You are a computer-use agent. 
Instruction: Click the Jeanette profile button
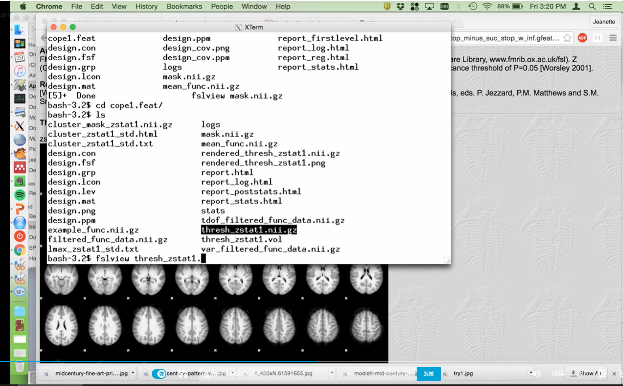pos(604,22)
